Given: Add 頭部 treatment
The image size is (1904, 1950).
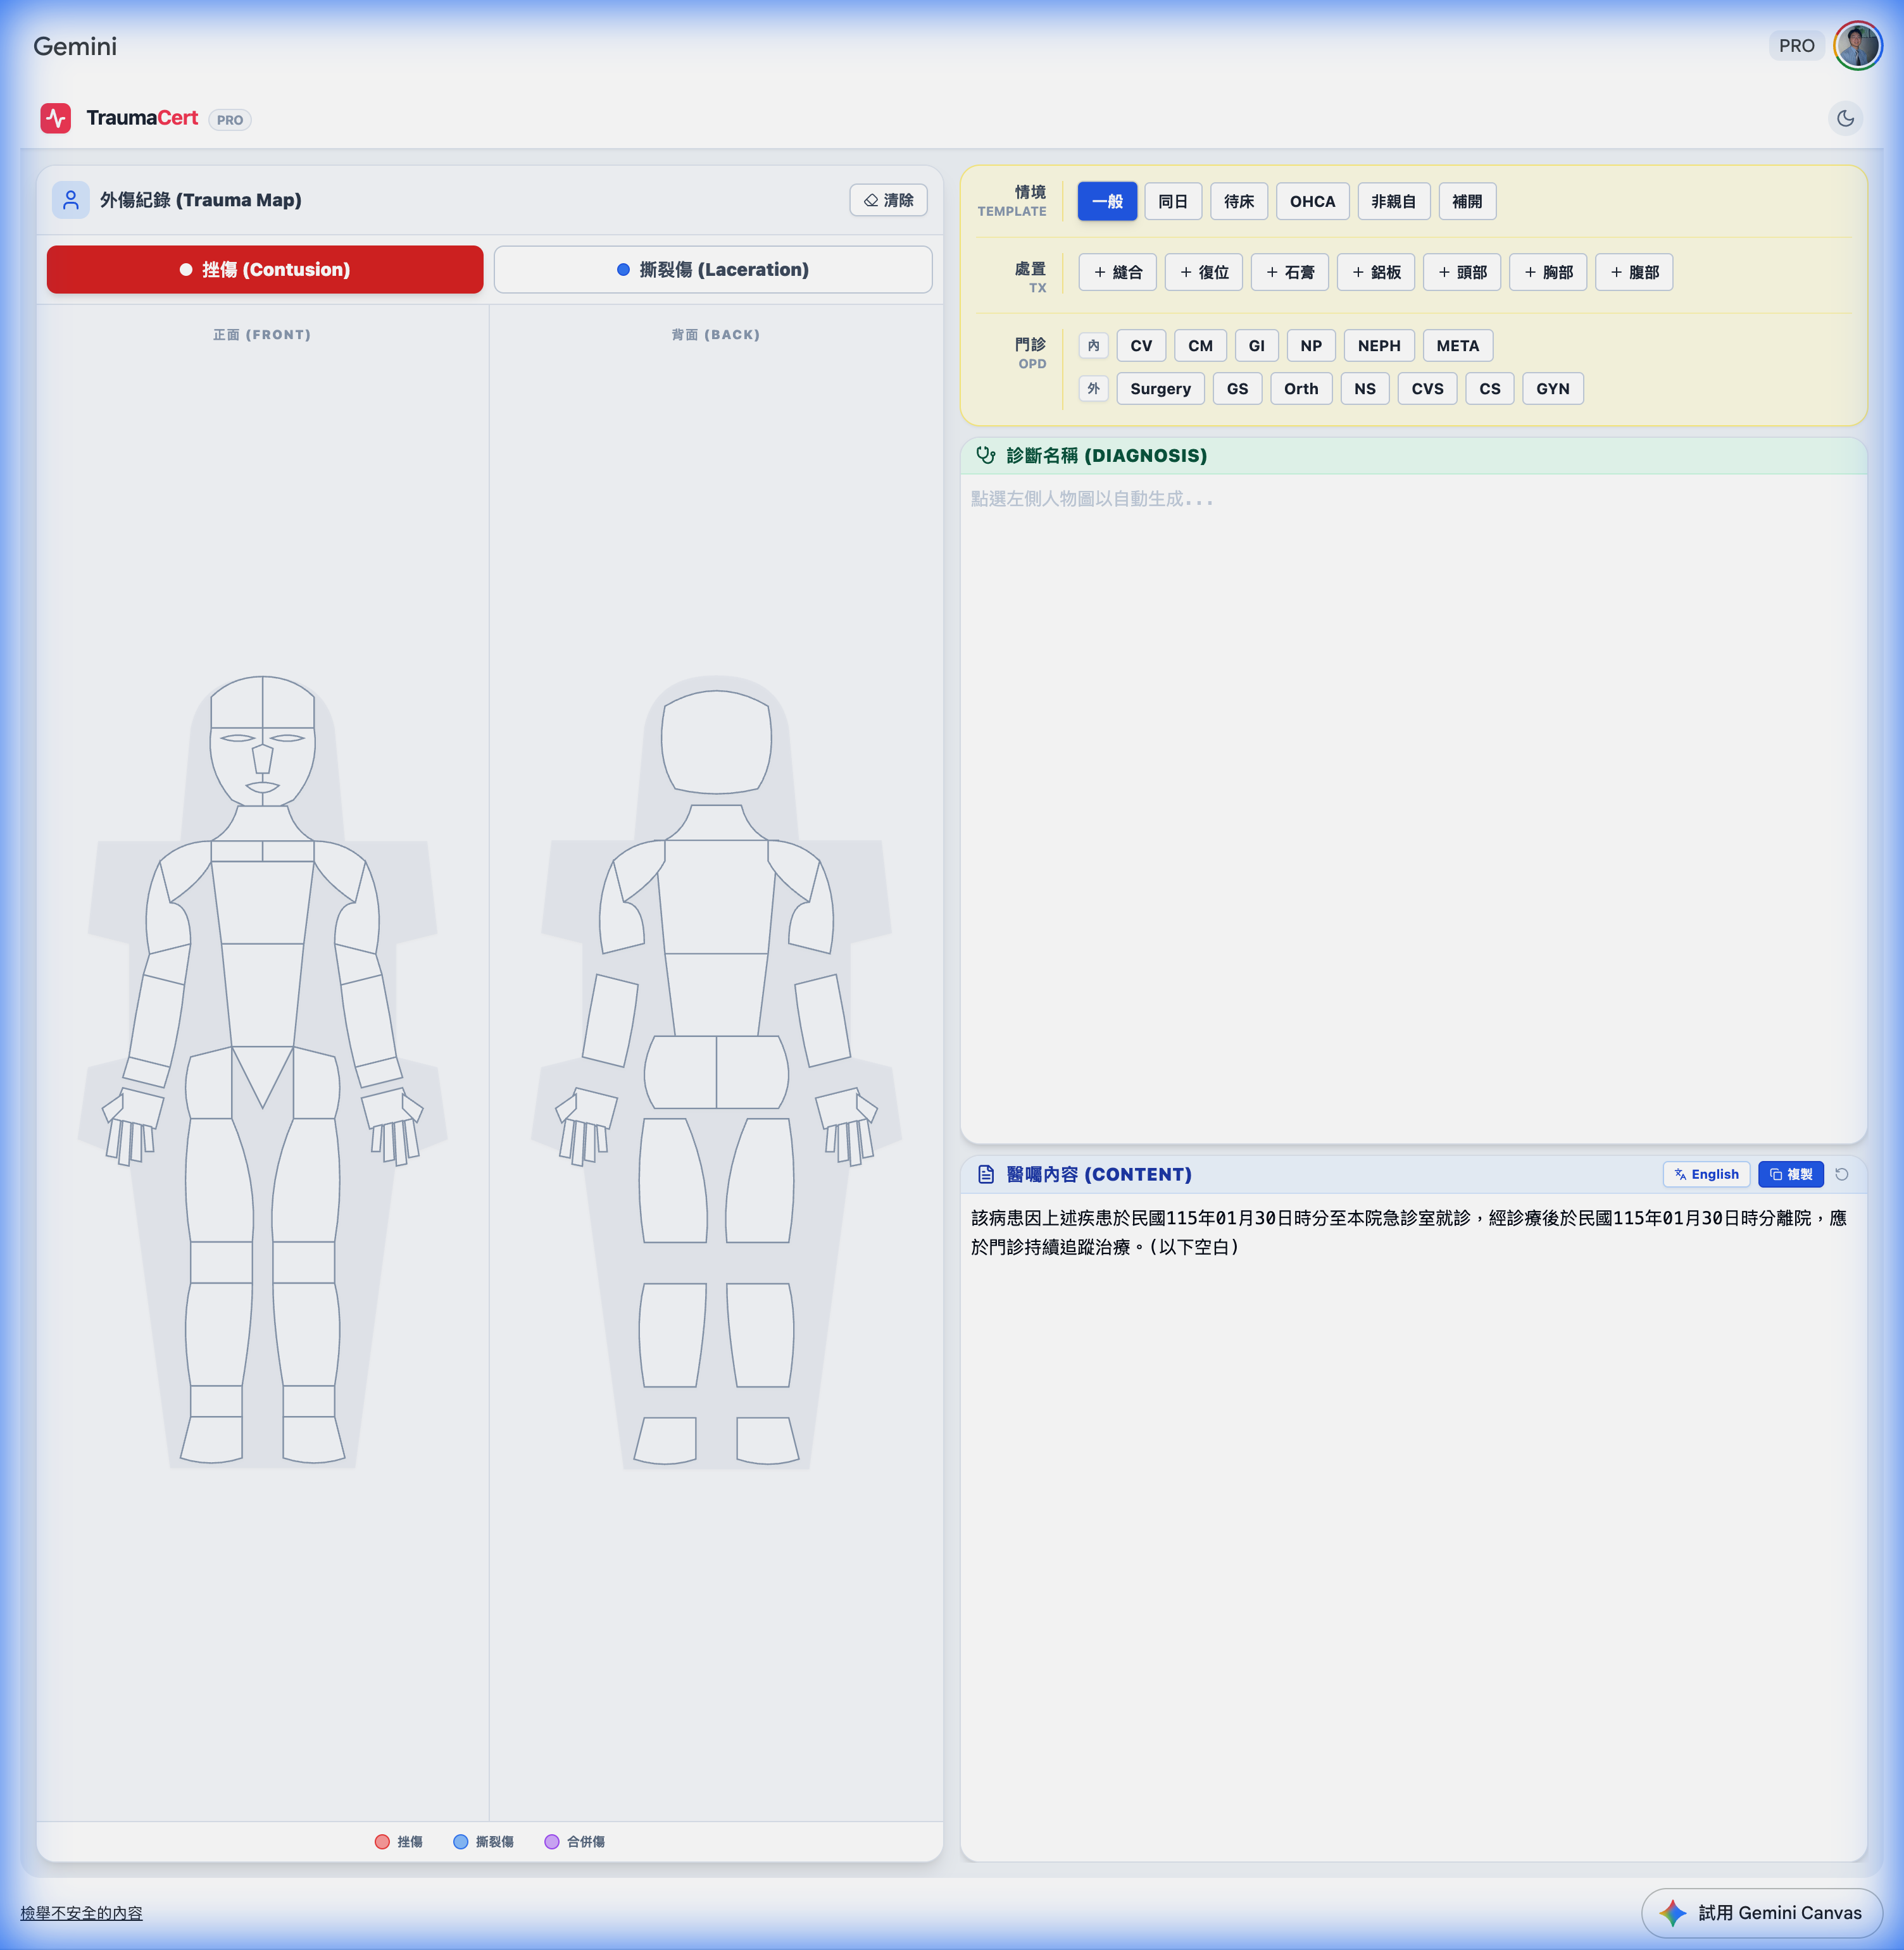Looking at the screenshot, I should [1461, 272].
